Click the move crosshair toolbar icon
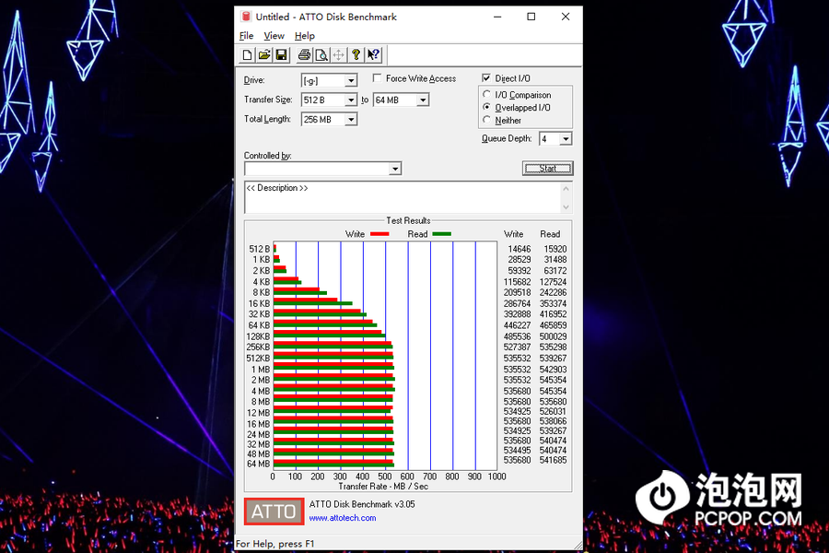The width and height of the screenshot is (829, 553). pyautogui.click(x=338, y=54)
